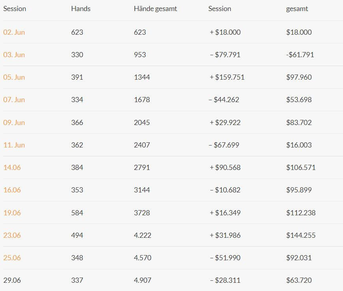
Task: Open the 23.06 session link
Action: click(x=12, y=235)
